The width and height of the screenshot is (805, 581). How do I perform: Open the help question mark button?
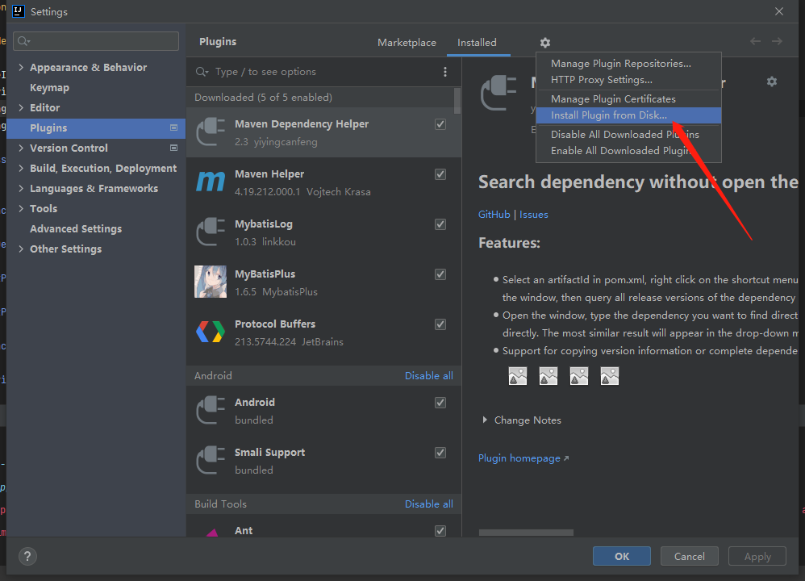27,556
